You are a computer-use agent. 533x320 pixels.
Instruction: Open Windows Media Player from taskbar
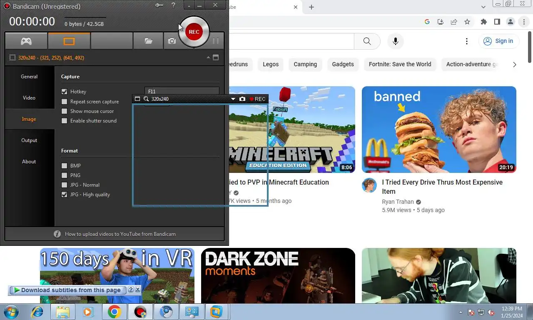[87, 312]
